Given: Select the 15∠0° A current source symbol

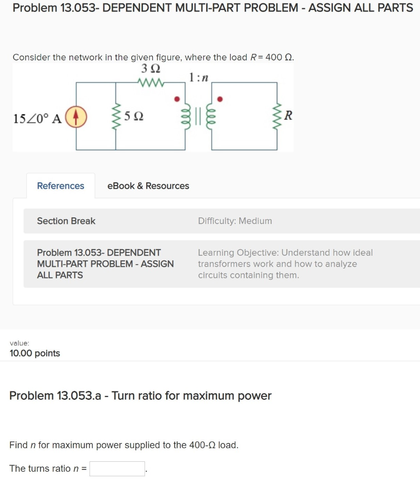Looking at the screenshot, I should coord(77,117).
